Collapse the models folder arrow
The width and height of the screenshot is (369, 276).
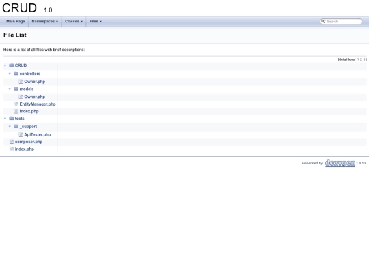click(10, 89)
